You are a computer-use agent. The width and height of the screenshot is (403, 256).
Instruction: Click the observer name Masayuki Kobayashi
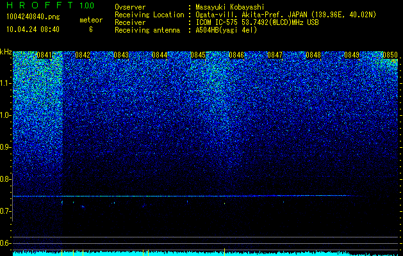[x=230, y=7]
